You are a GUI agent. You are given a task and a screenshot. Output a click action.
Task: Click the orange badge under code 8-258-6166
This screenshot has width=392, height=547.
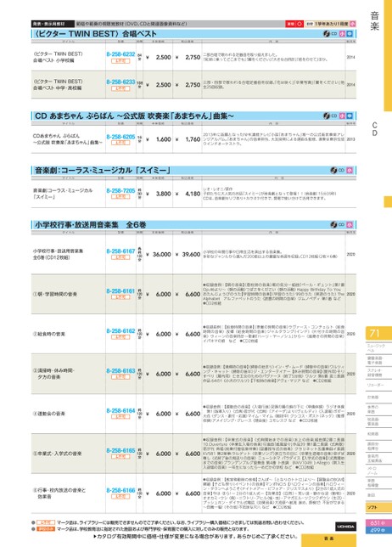[120, 496]
